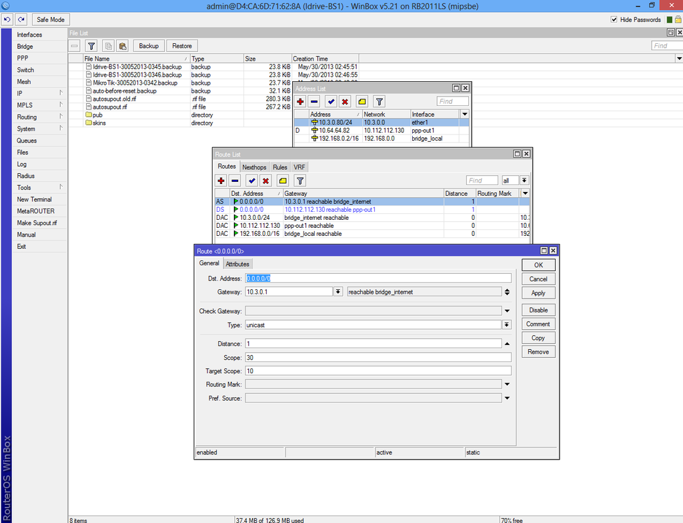Switch to the Nexthops tab
The width and height of the screenshot is (683, 523).
click(x=254, y=167)
